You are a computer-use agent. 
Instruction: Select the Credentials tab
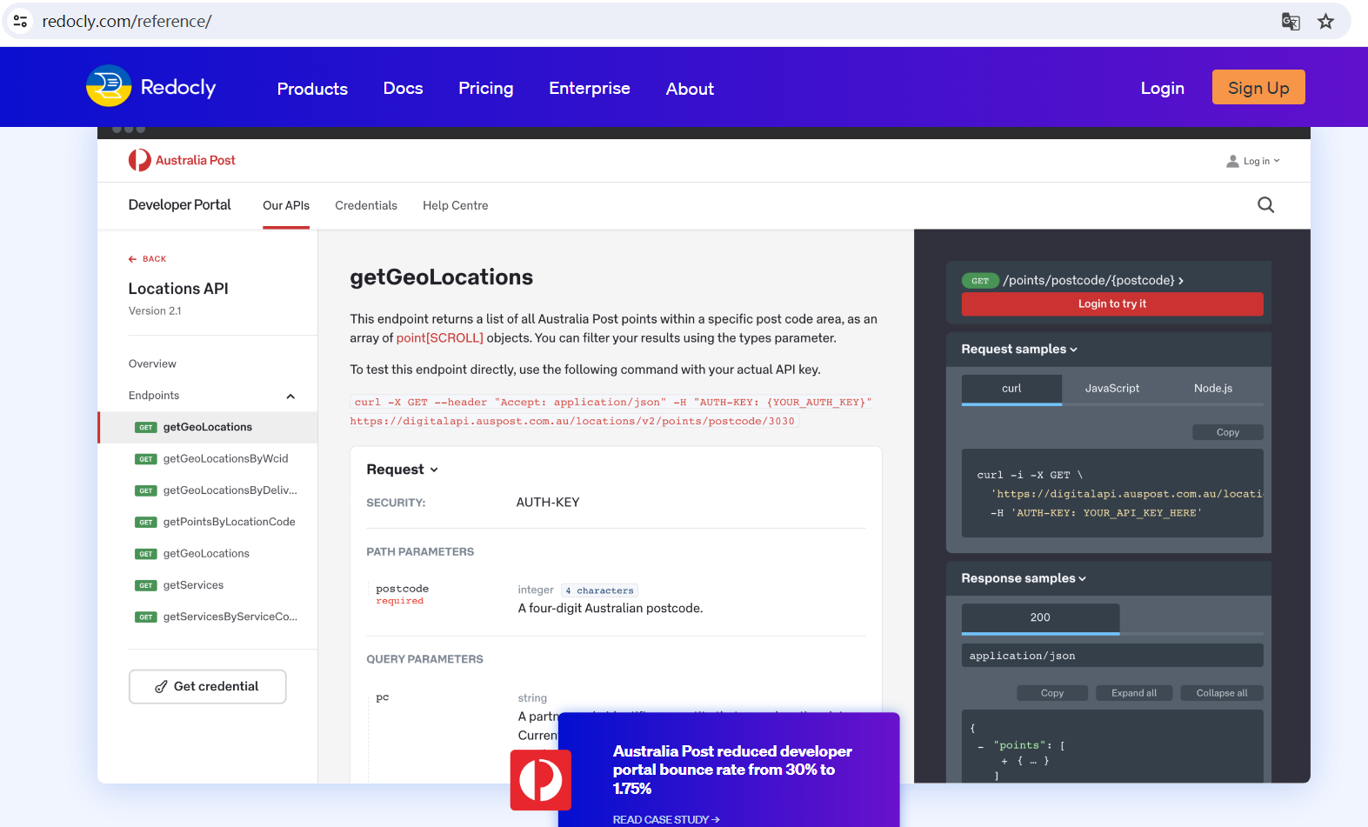(366, 206)
